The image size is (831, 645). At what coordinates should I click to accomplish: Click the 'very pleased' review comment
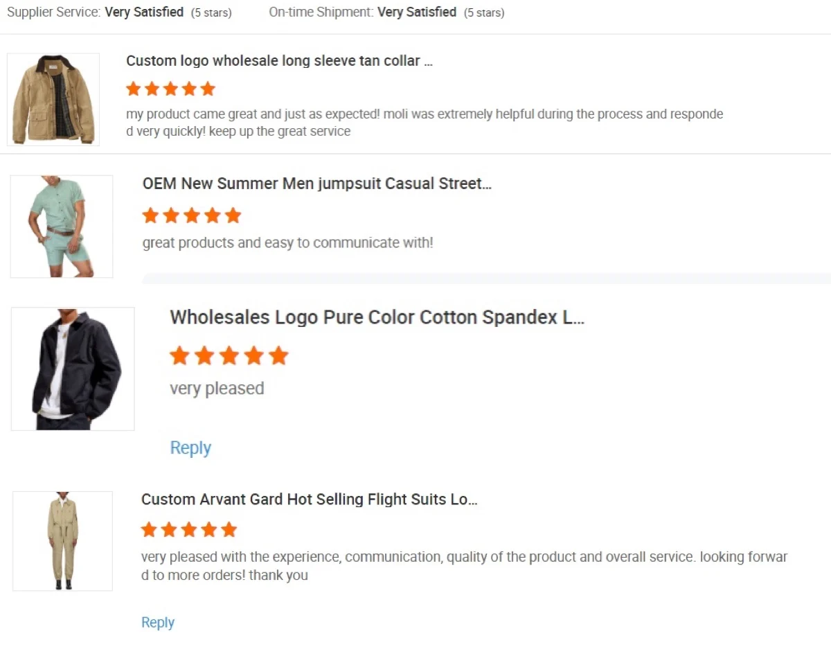pyautogui.click(x=217, y=389)
